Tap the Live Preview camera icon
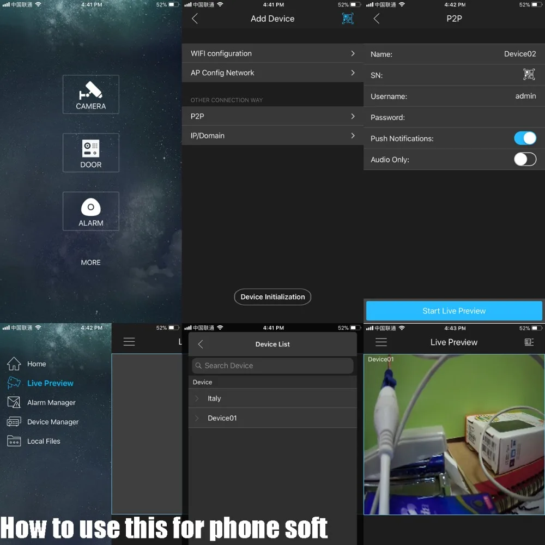The height and width of the screenshot is (545, 545). click(x=14, y=383)
